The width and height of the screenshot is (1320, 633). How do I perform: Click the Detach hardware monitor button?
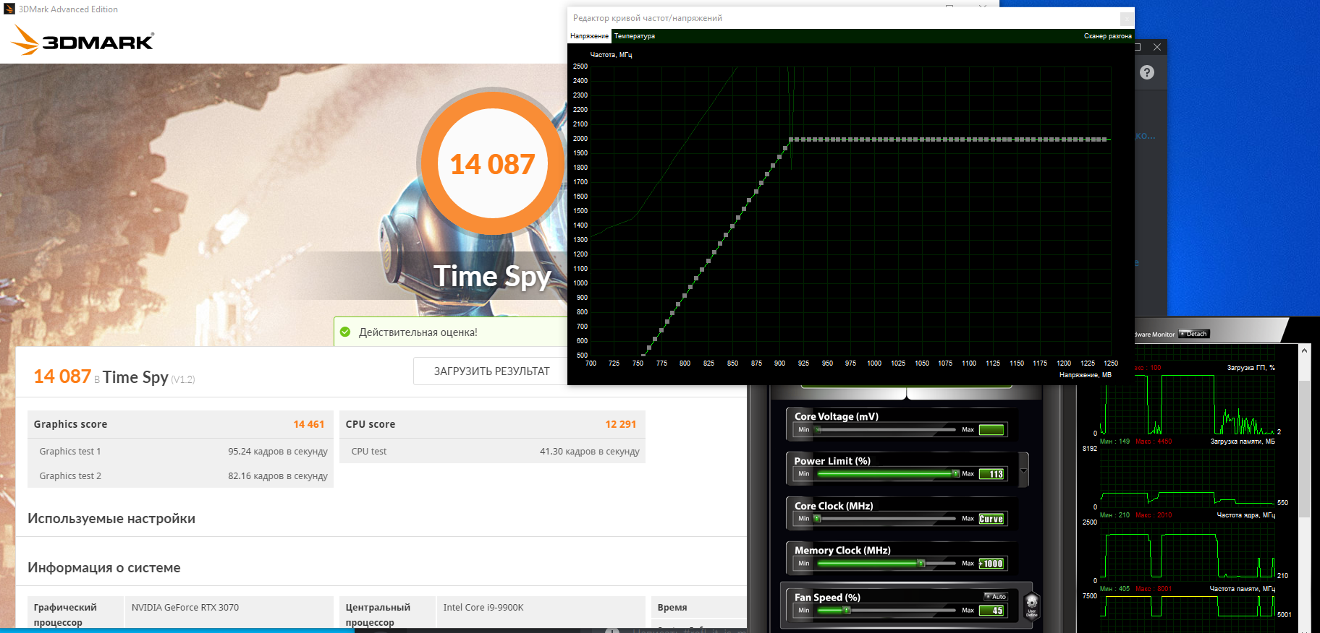1194,334
